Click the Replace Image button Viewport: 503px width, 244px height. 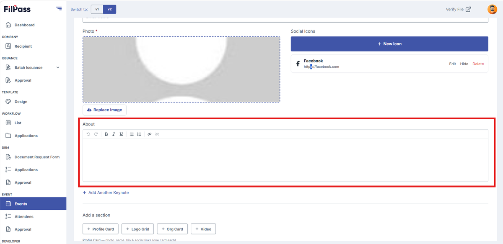pyautogui.click(x=104, y=110)
